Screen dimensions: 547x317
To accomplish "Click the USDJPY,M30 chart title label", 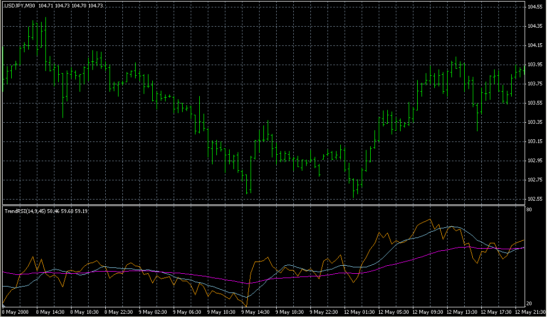I will point(19,5).
